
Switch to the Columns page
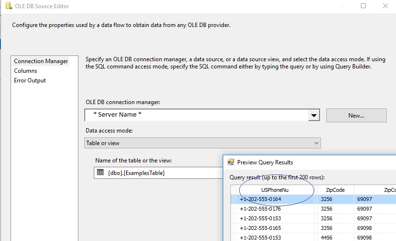[26, 71]
